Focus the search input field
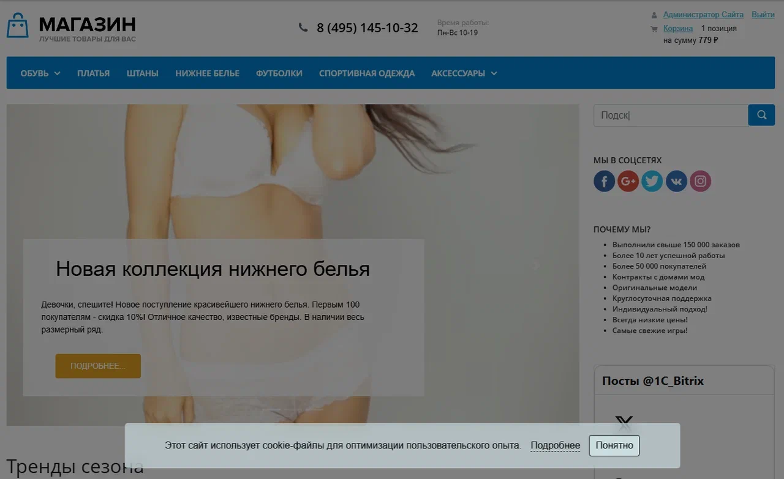Screen dimensions: 784x479 [670, 115]
